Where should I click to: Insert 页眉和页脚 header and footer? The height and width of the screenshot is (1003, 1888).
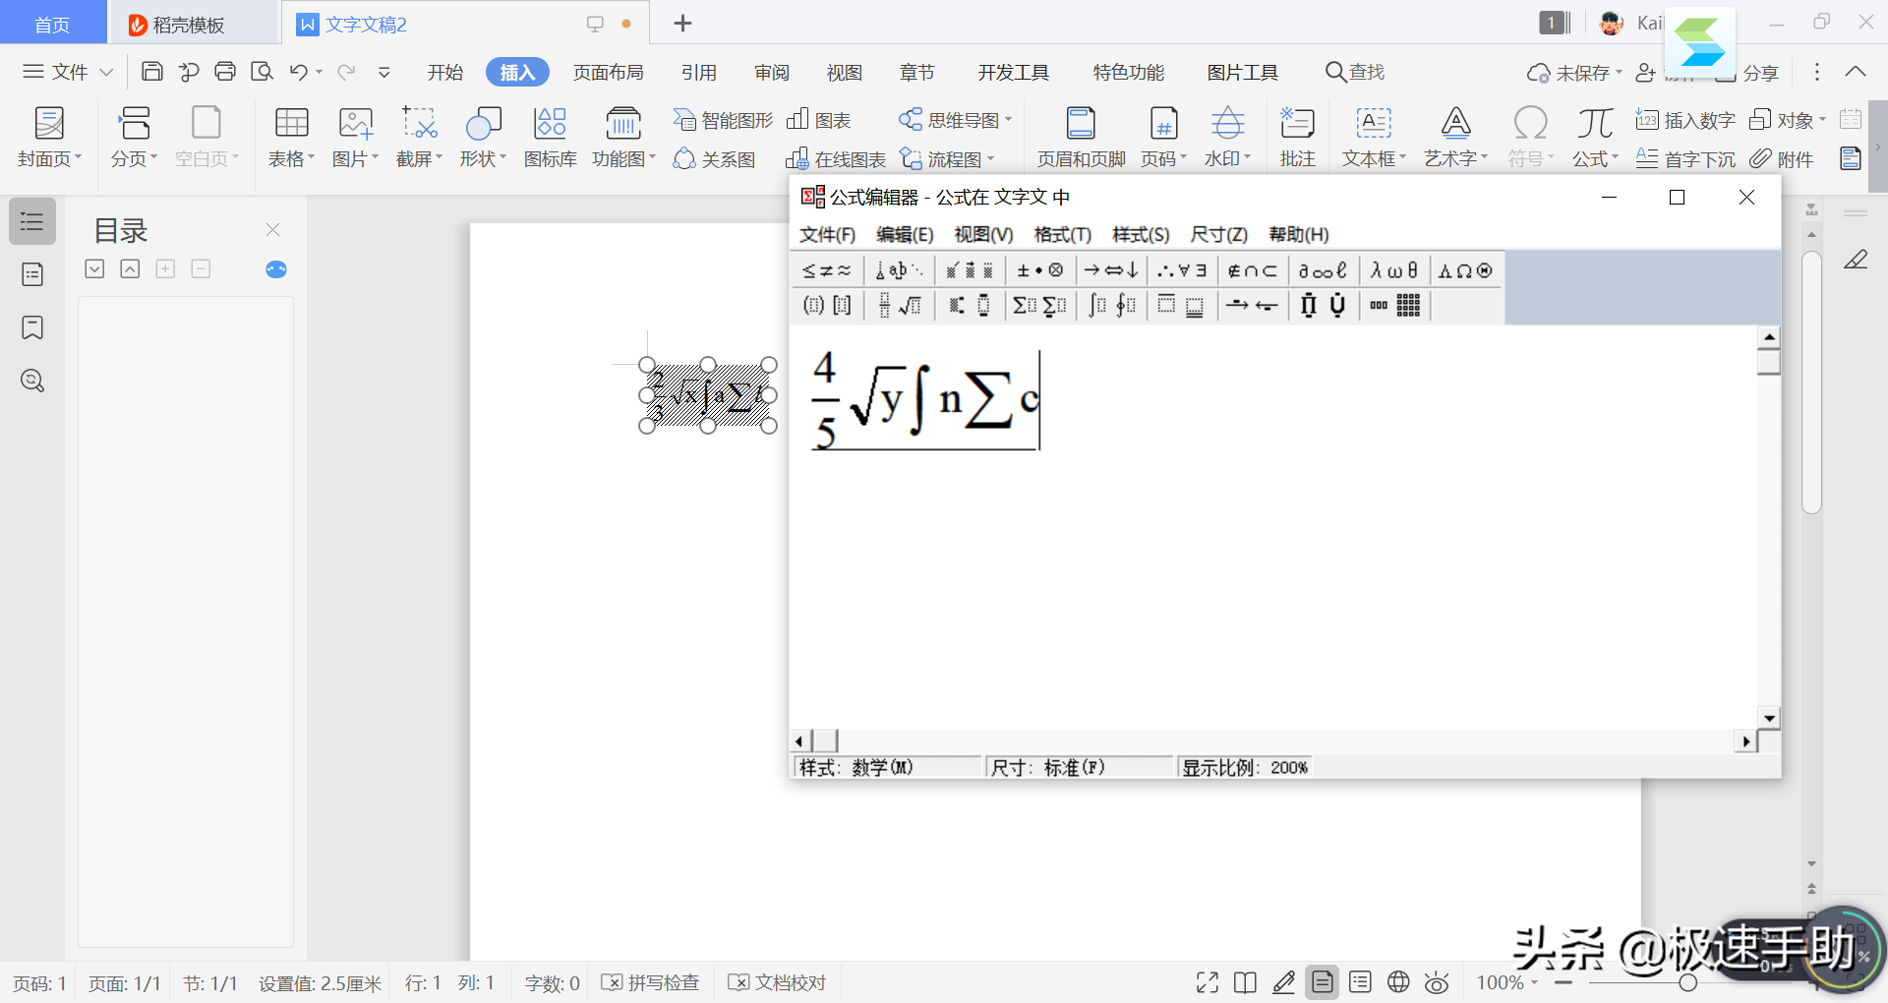(x=1081, y=123)
